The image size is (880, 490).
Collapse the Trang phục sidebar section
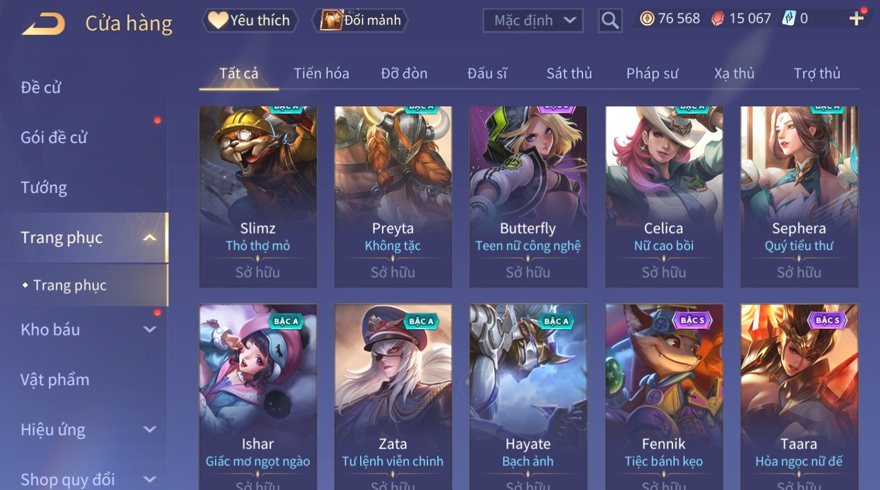(x=150, y=237)
